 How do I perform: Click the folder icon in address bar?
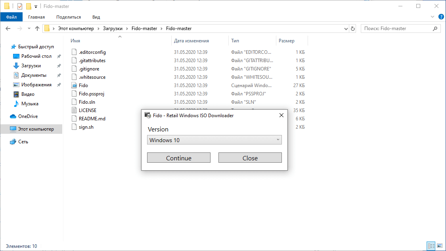click(47, 29)
